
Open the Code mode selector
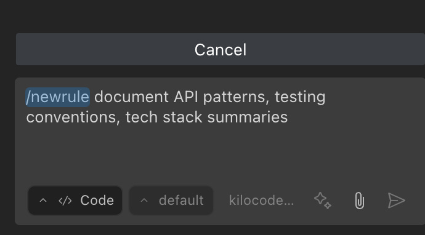75,201
